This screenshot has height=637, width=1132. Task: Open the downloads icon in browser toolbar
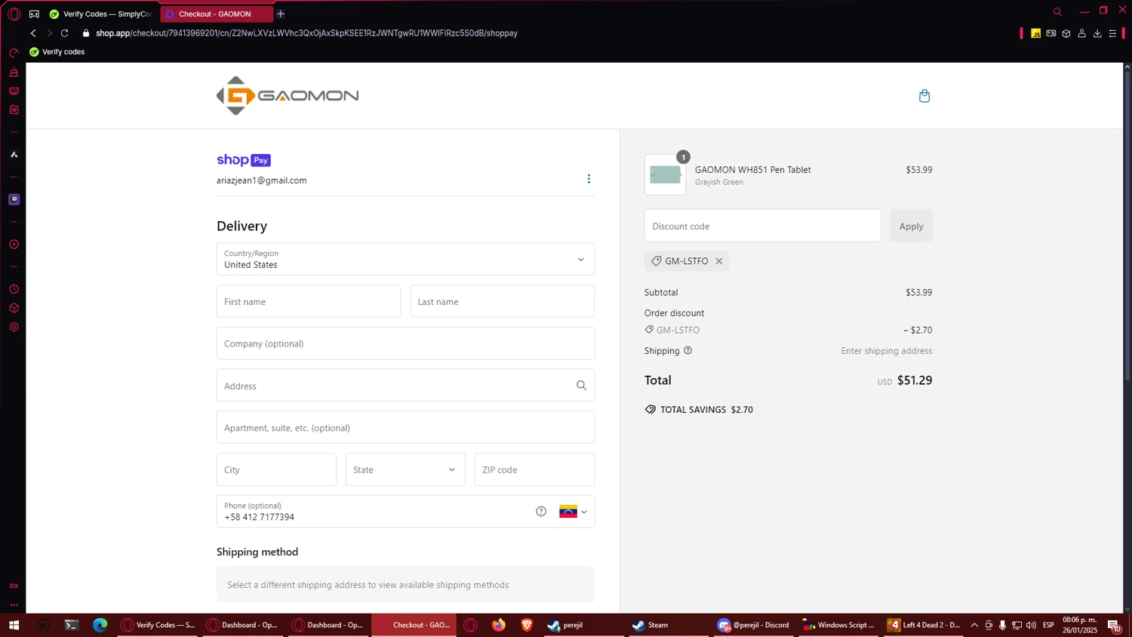[x=1097, y=33]
